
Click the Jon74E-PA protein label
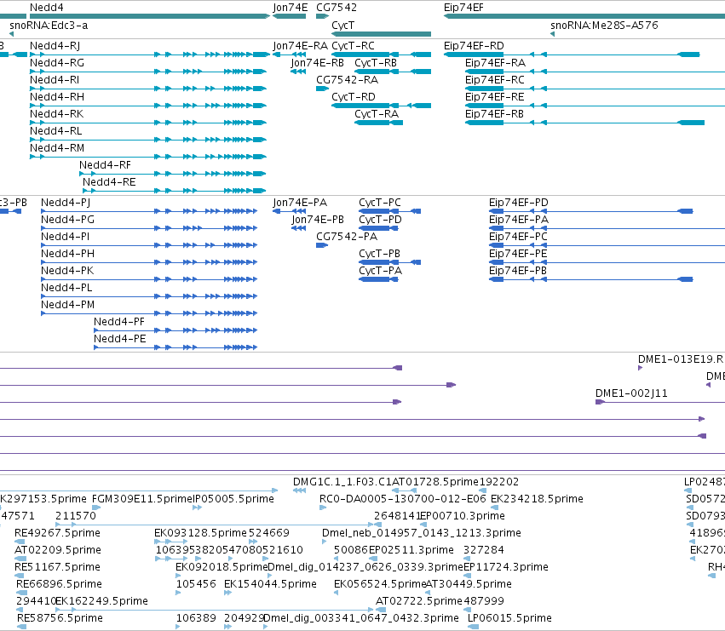(300, 203)
